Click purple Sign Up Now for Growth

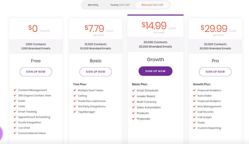[x=155, y=71]
